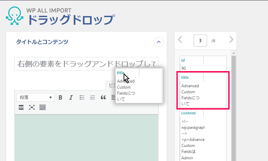Click the title input field with placeholder
Screen dimensions: 268x161
pyautogui.click(x=86, y=64)
